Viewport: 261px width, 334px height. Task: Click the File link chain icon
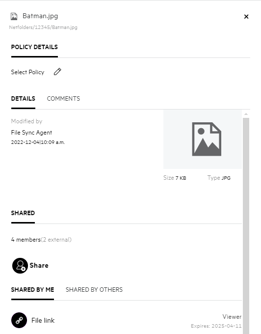pyautogui.click(x=19, y=320)
